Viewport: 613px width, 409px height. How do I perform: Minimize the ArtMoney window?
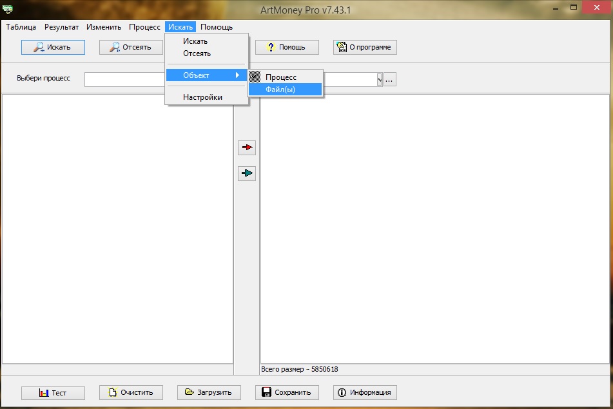pos(556,8)
